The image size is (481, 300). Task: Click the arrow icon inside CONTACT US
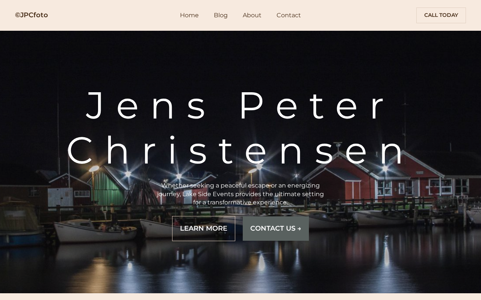coord(299,229)
